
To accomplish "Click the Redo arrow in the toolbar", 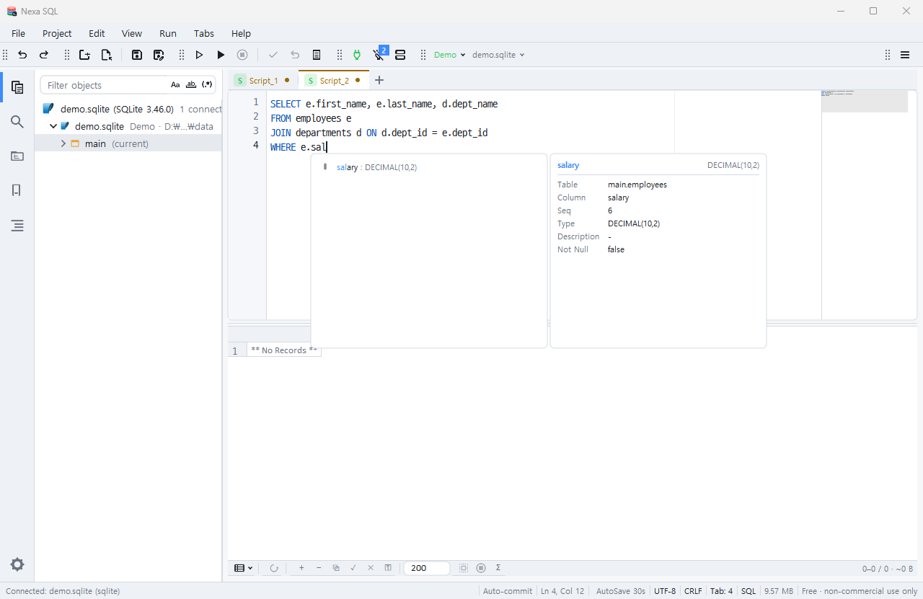I will 44,55.
